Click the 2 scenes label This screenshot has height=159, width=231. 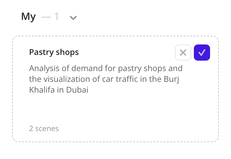pyautogui.click(x=44, y=128)
